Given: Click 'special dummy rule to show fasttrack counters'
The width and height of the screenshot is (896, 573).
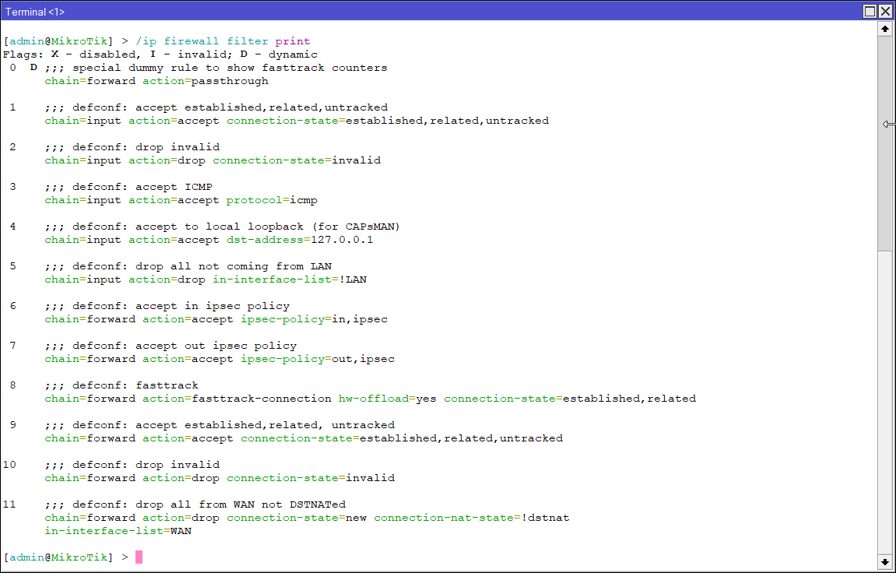Looking at the screenshot, I should pos(230,68).
